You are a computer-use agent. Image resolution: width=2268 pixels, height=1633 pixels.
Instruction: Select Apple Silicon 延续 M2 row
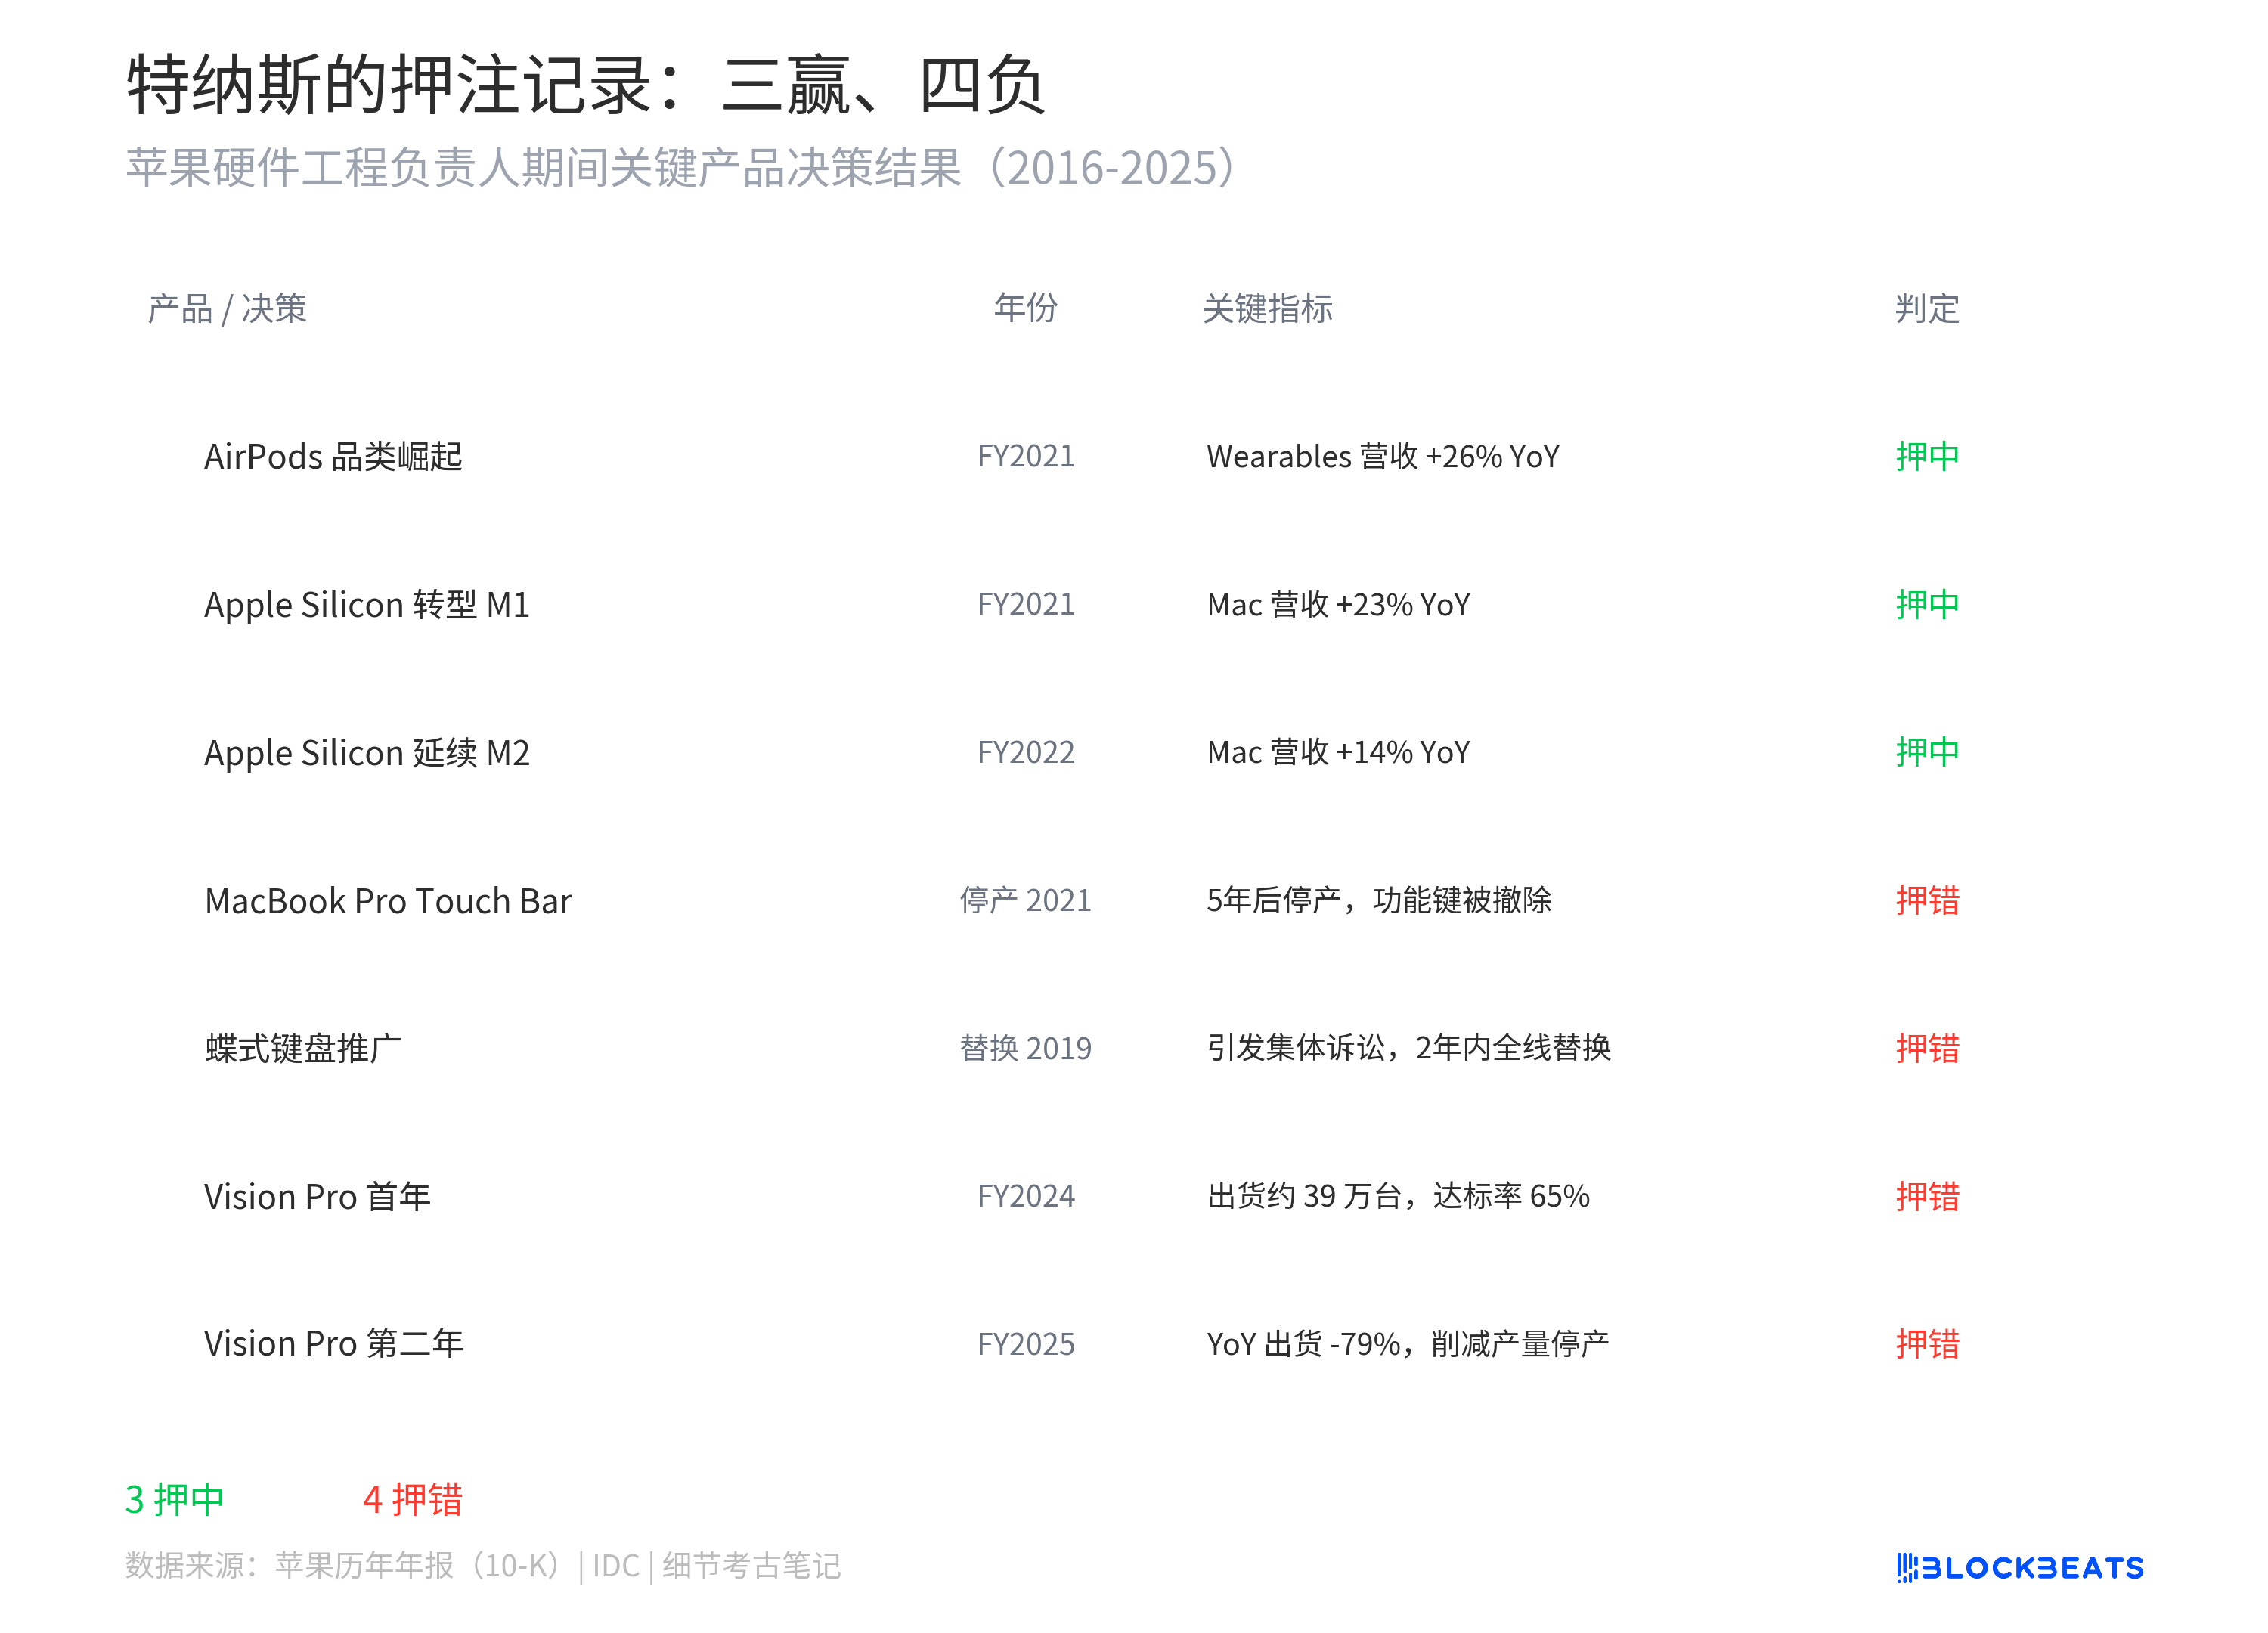(x=366, y=752)
